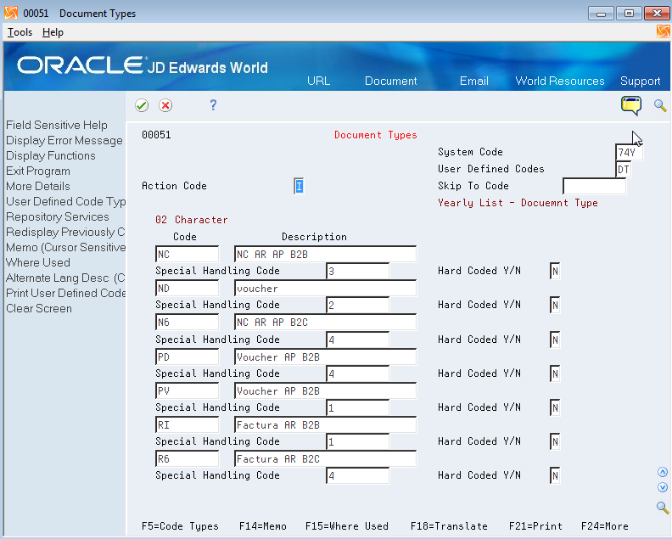Click the red X cancel icon

pos(165,105)
